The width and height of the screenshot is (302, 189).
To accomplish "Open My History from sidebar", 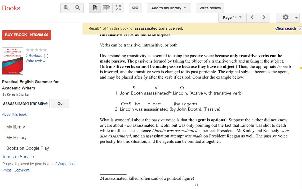I will [x=16, y=138].
